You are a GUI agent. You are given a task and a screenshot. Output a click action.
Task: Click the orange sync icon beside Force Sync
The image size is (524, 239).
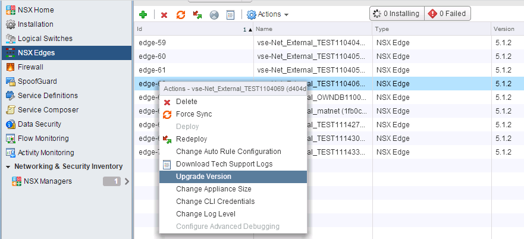167,115
